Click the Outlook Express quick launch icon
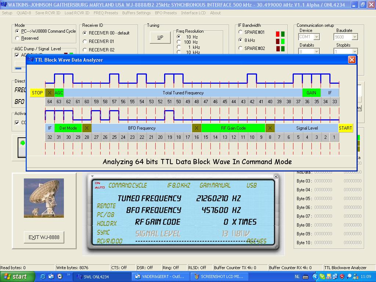The image size is (376, 282). pos(51,276)
